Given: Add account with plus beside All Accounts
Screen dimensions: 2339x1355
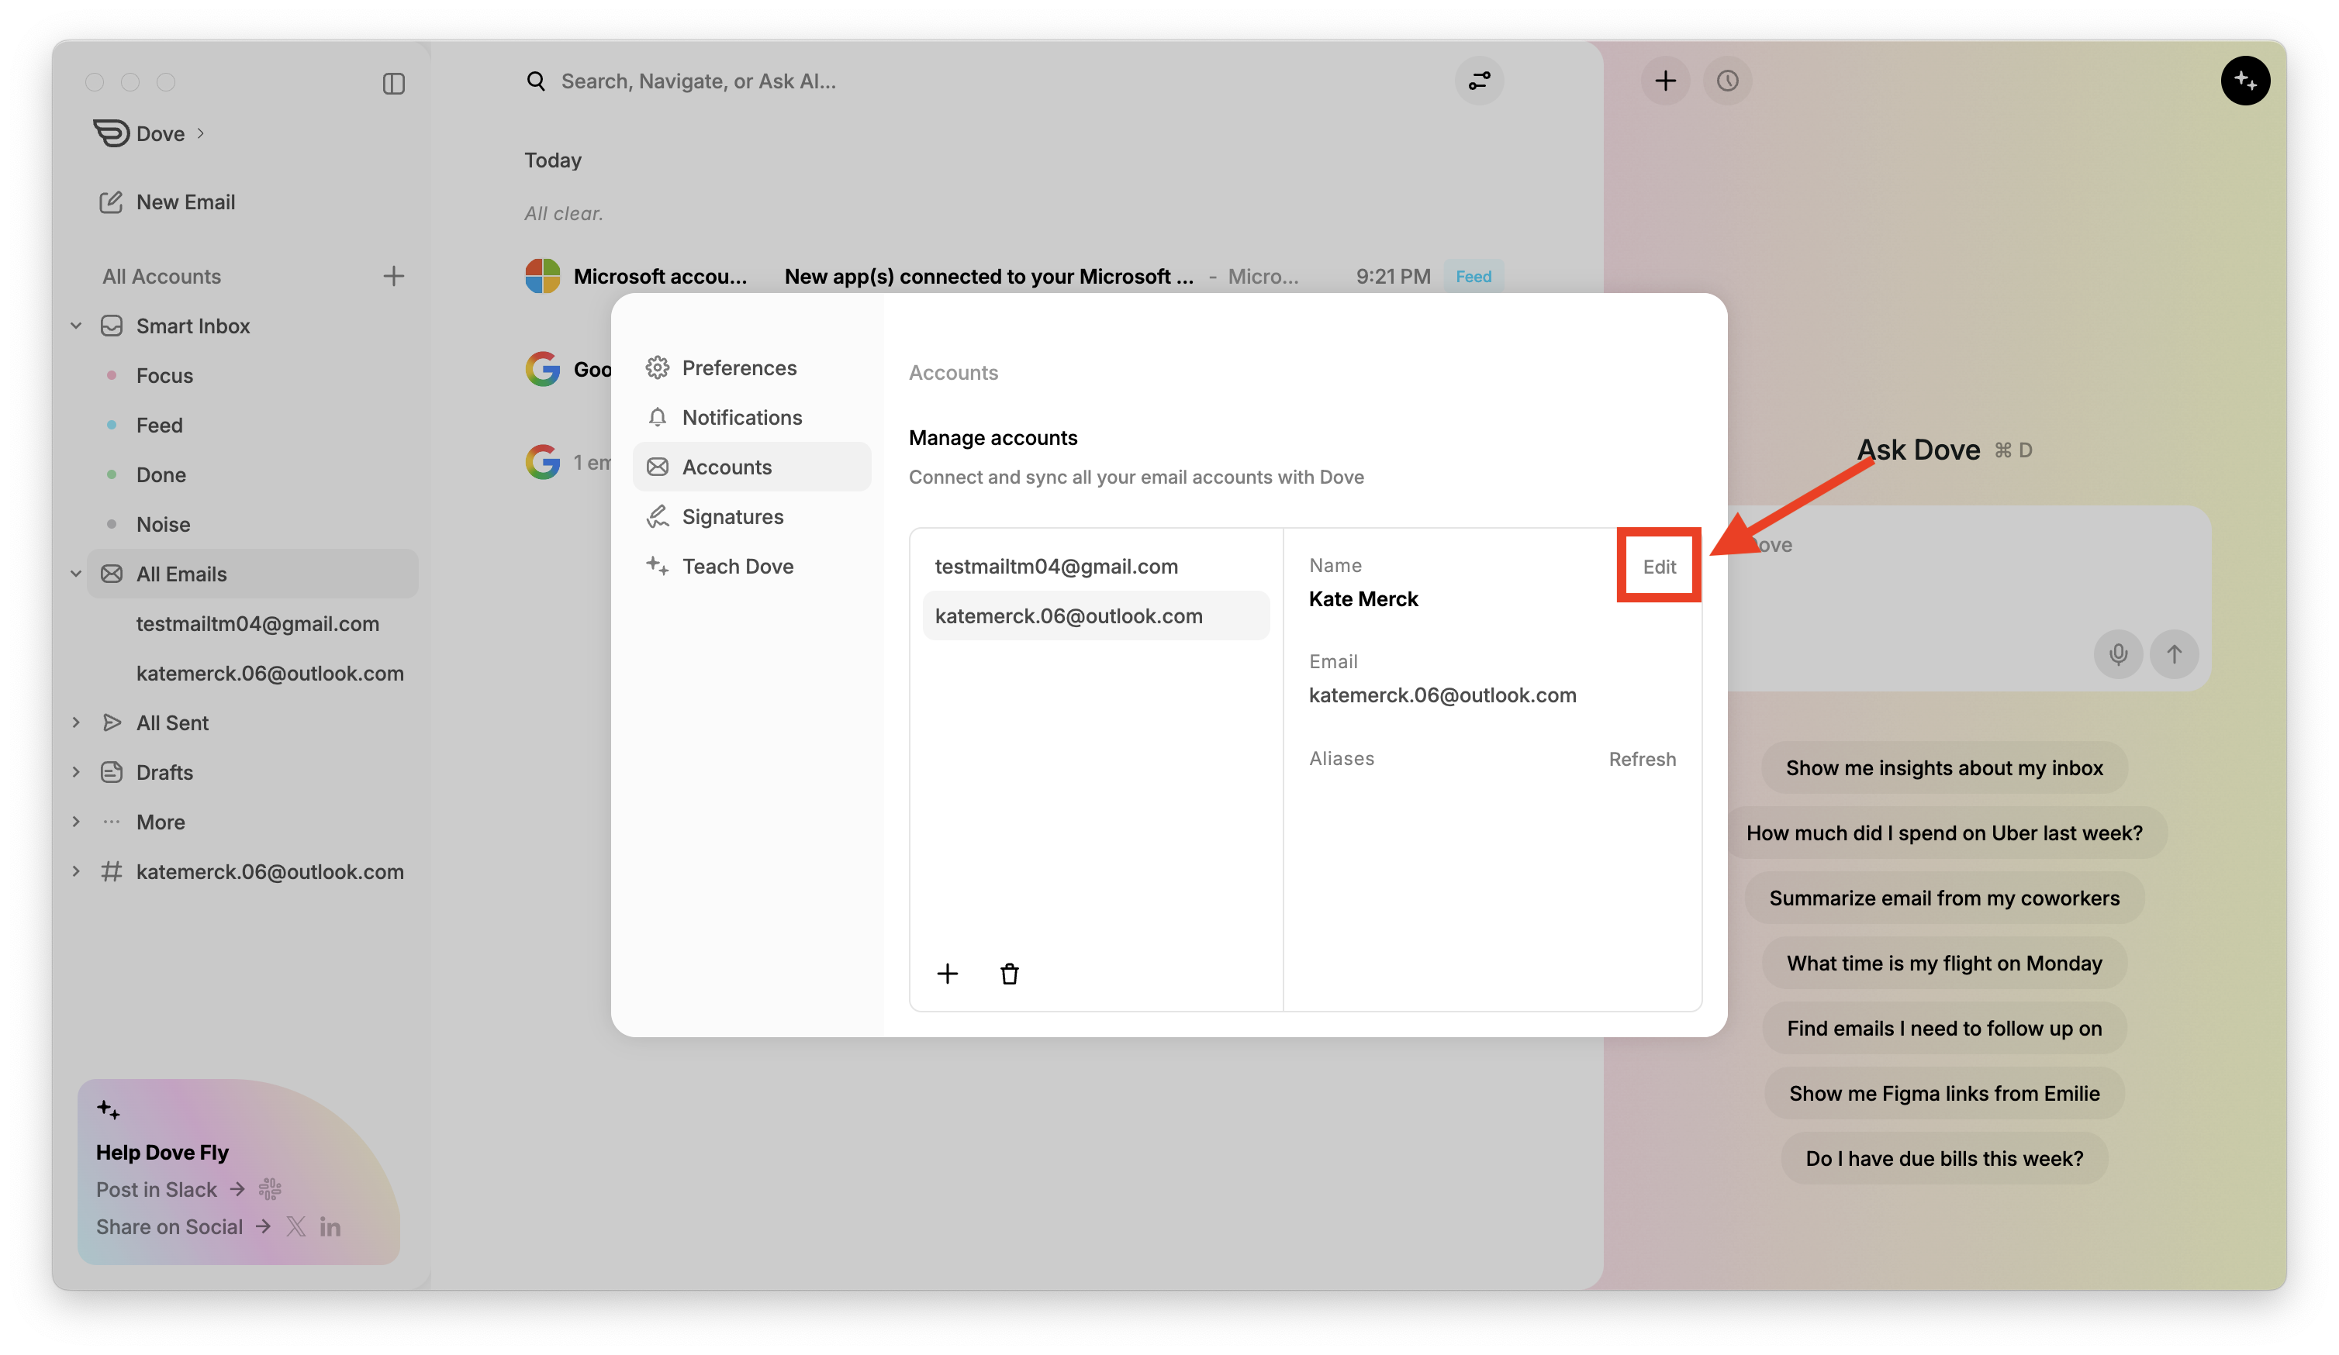Looking at the screenshot, I should [x=393, y=277].
